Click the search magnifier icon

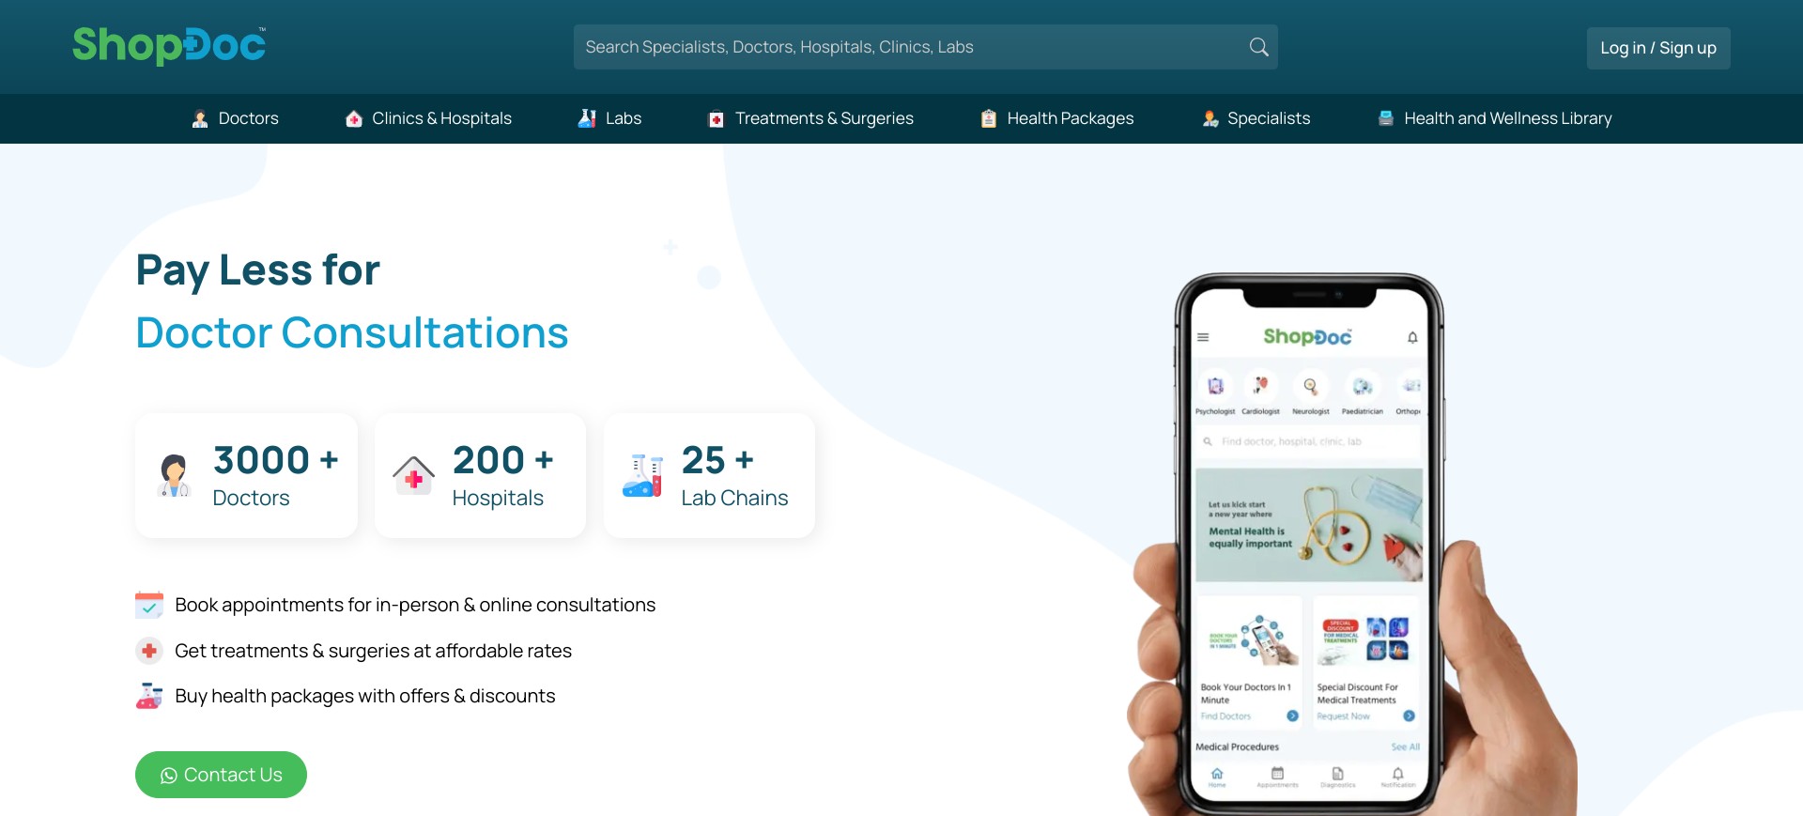1258,47
